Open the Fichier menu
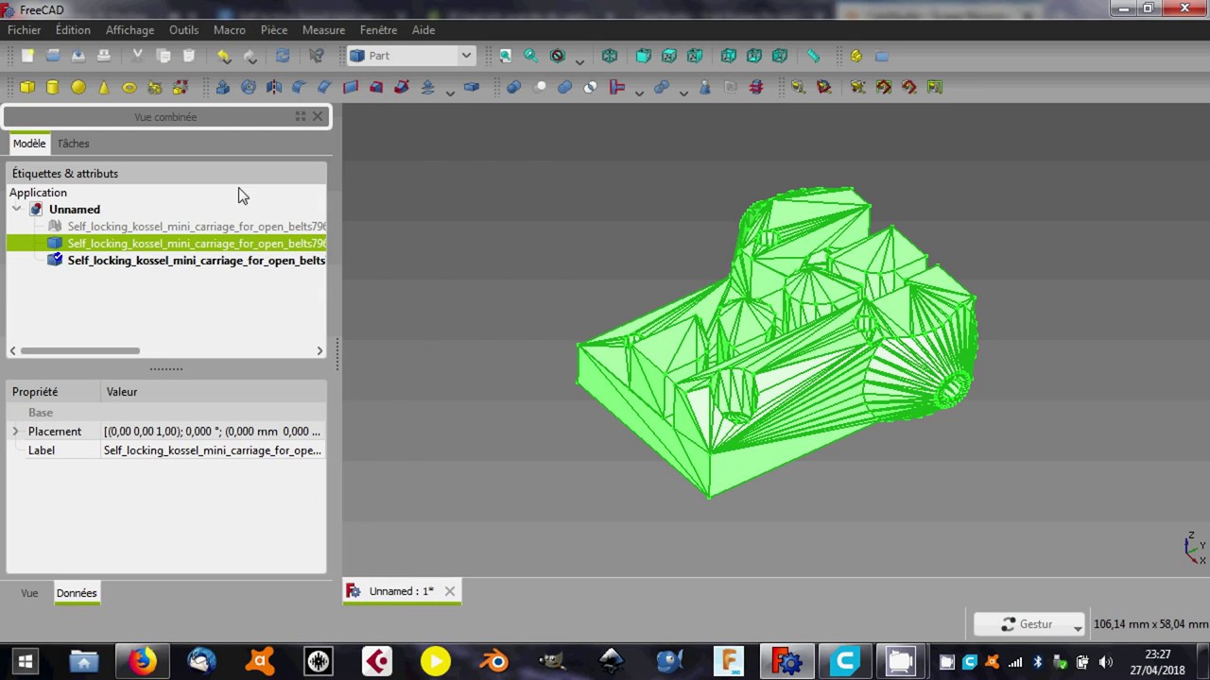Image resolution: width=1210 pixels, height=680 pixels. click(25, 30)
